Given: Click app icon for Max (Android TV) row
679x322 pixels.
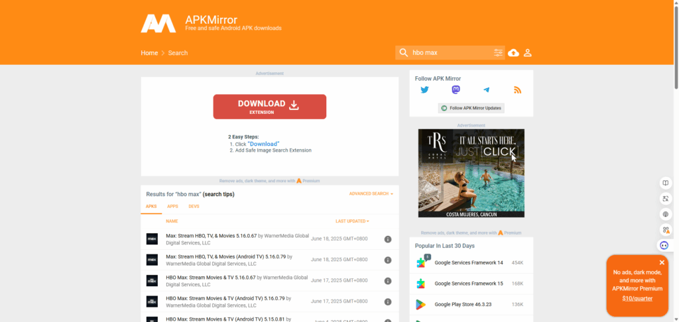Looking at the screenshot, I should (152, 260).
